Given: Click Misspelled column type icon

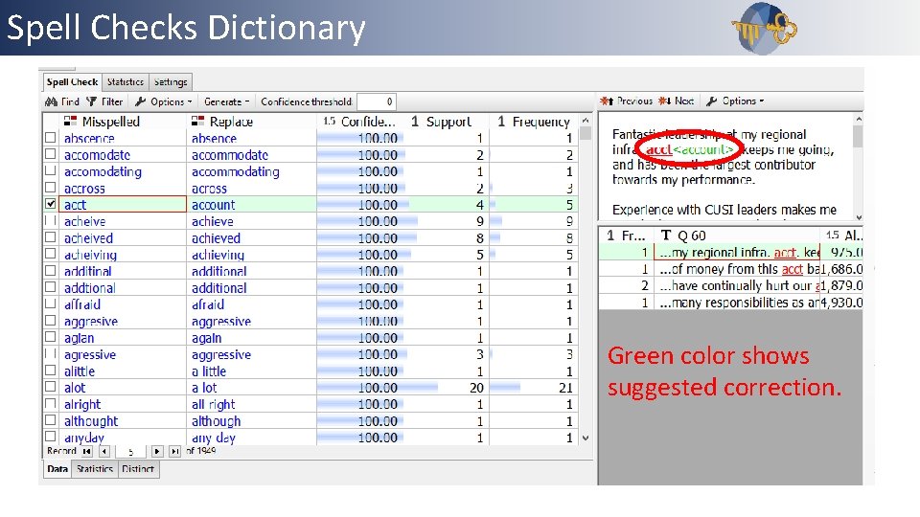Looking at the screenshot, I should click(70, 121).
